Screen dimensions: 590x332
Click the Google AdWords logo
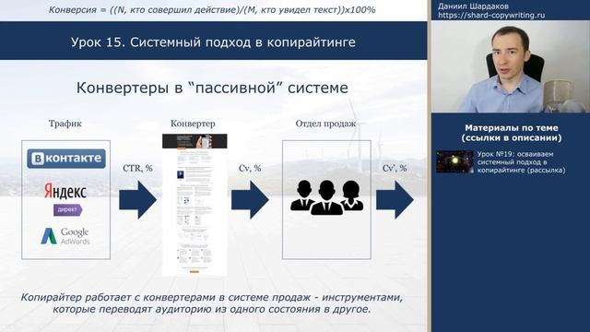click(65, 236)
